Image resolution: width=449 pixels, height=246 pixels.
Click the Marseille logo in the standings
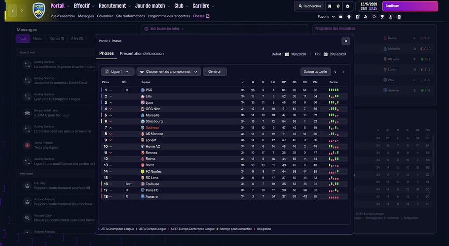point(143,115)
